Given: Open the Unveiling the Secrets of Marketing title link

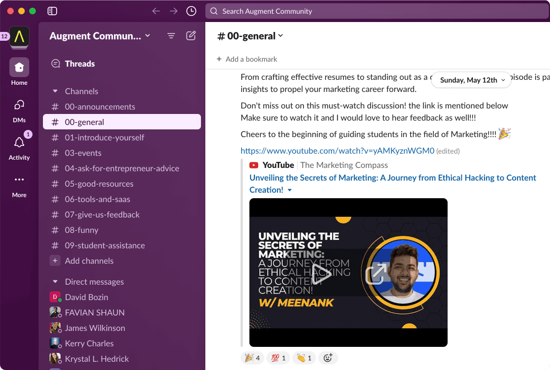Looking at the screenshot, I should click(x=393, y=184).
